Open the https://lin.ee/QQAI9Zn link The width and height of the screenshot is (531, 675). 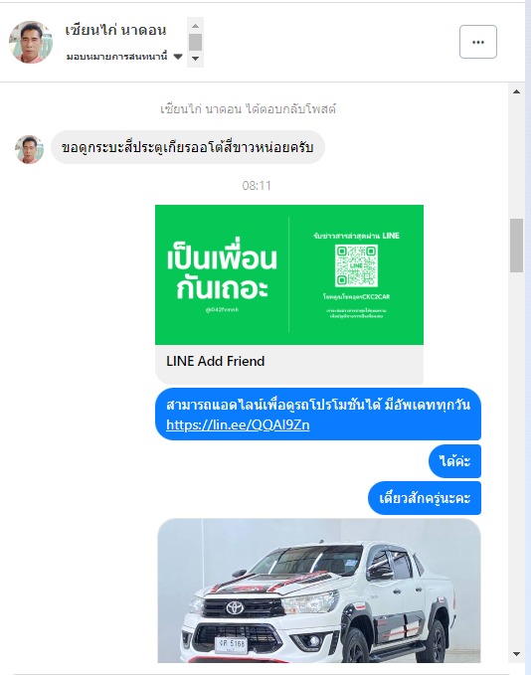click(x=238, y=424)
